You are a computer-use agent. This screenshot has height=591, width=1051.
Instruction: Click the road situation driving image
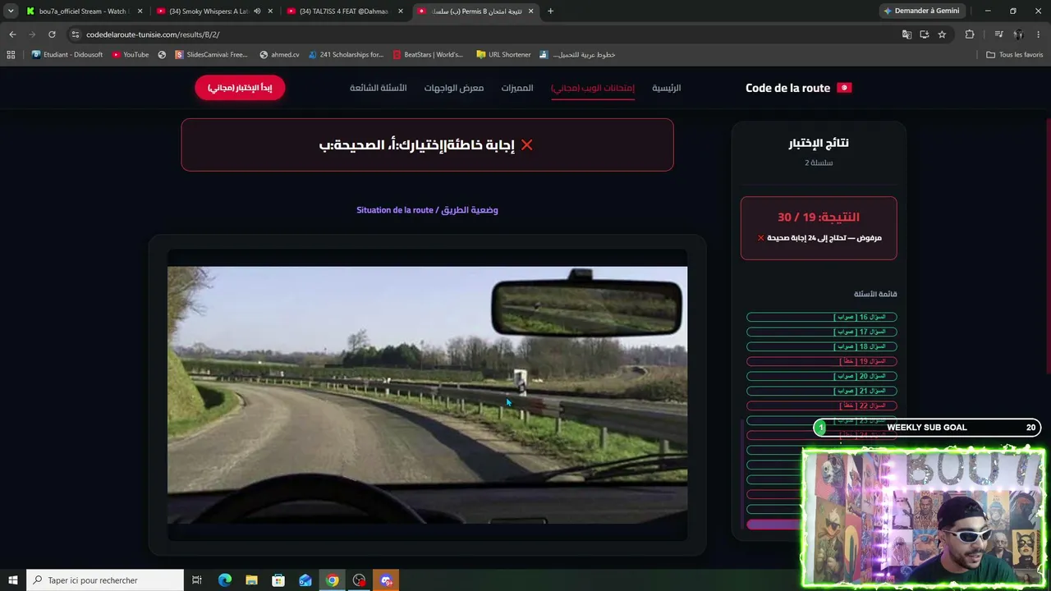pyautogui.click(x=427, y=395)
